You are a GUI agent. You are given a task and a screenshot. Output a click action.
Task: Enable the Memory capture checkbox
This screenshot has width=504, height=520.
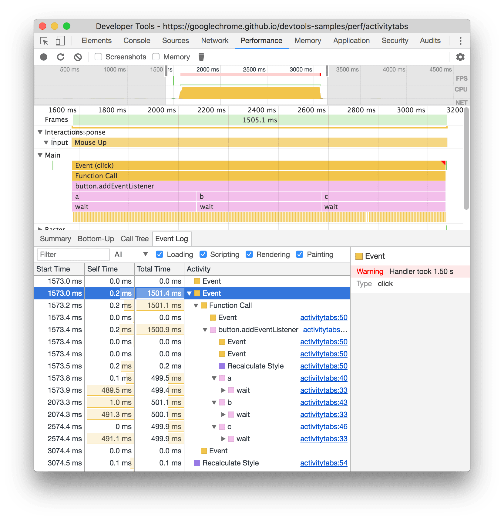coord(156,57)
